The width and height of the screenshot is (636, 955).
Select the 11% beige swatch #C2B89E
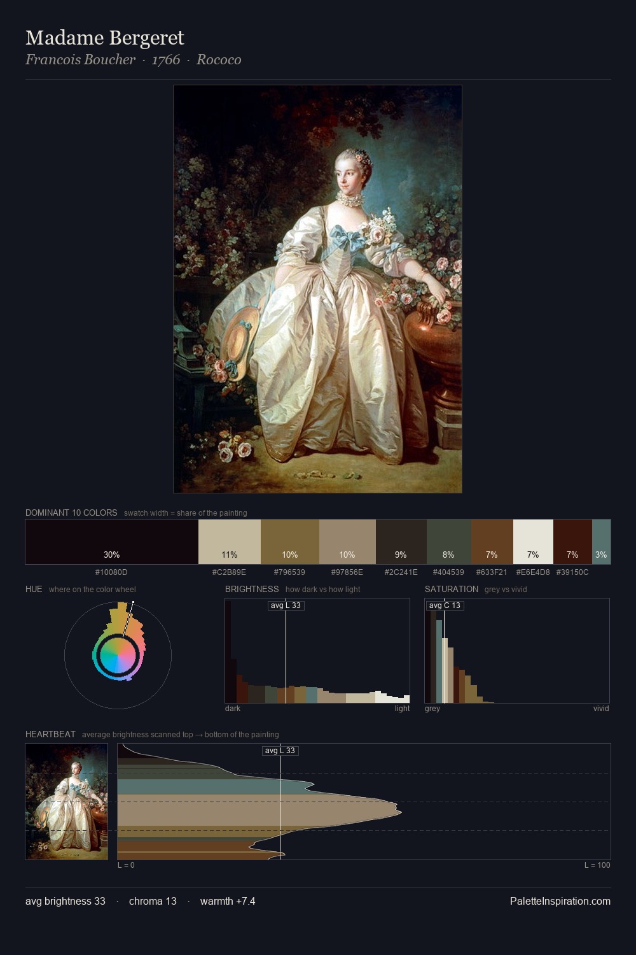[230, 542]
